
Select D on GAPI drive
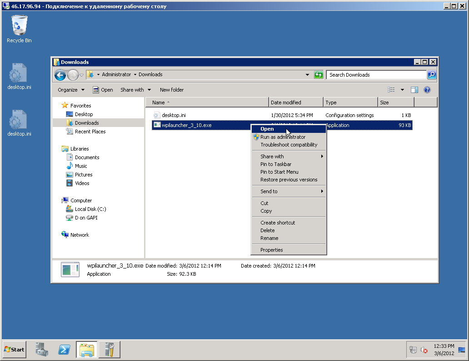(x=82, y=218)
